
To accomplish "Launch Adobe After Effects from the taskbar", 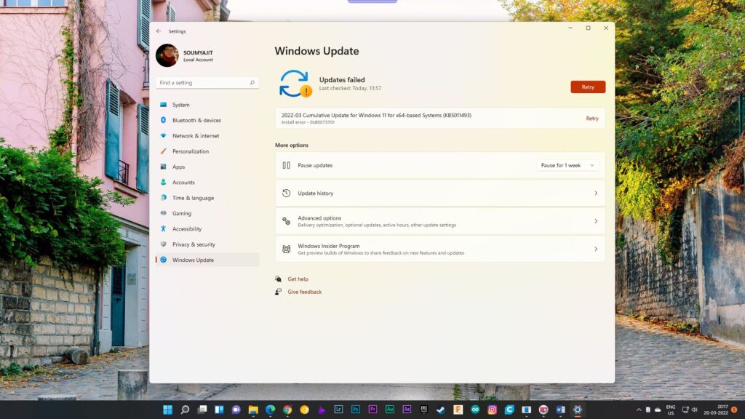I will 407,410.
